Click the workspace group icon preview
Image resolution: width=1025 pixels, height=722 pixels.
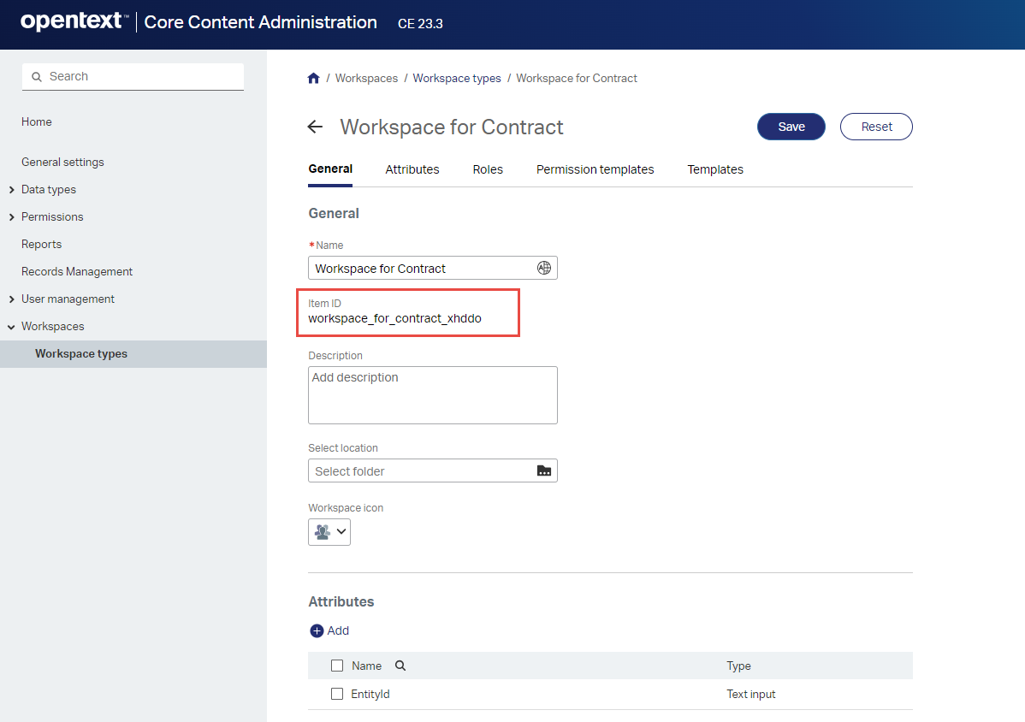323,531
